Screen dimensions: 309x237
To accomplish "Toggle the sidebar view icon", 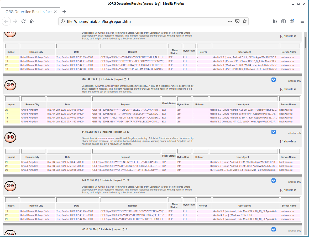I will [x=284, y=21].
